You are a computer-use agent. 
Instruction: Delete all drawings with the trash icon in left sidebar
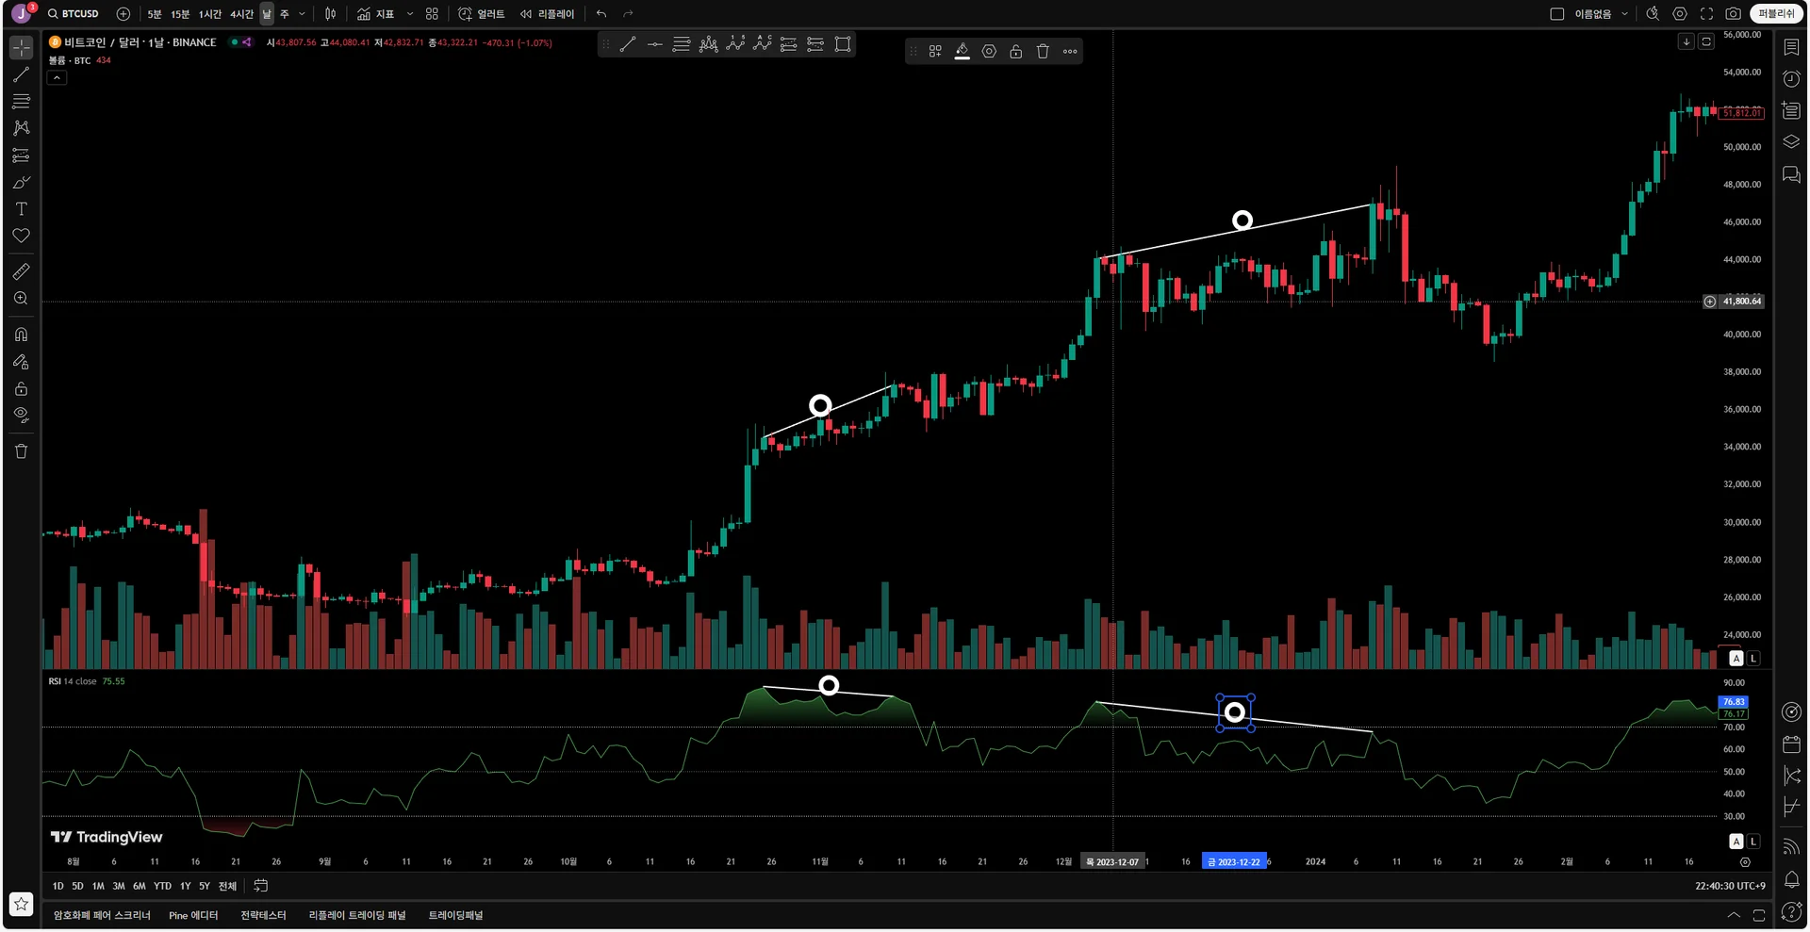click(21, 451)
